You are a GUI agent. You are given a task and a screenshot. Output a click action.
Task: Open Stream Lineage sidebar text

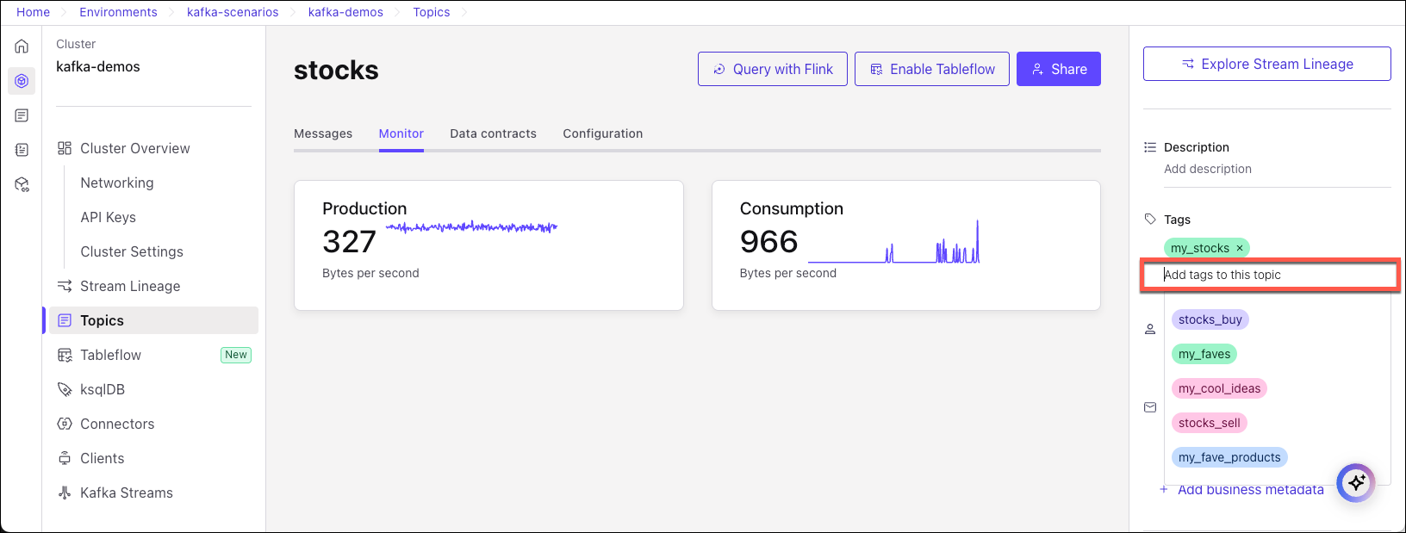pyautogui.click(x=130, y=286)
